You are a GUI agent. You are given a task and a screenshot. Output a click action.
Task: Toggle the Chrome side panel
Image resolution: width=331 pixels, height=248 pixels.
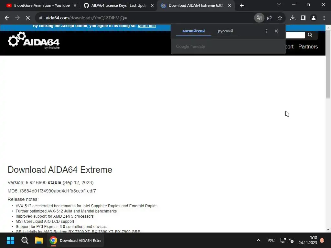[303, 18]
